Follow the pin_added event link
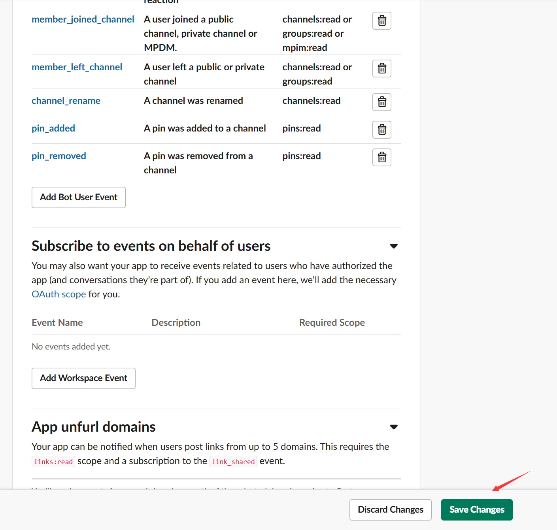557x530 pixels. (53, 128)
